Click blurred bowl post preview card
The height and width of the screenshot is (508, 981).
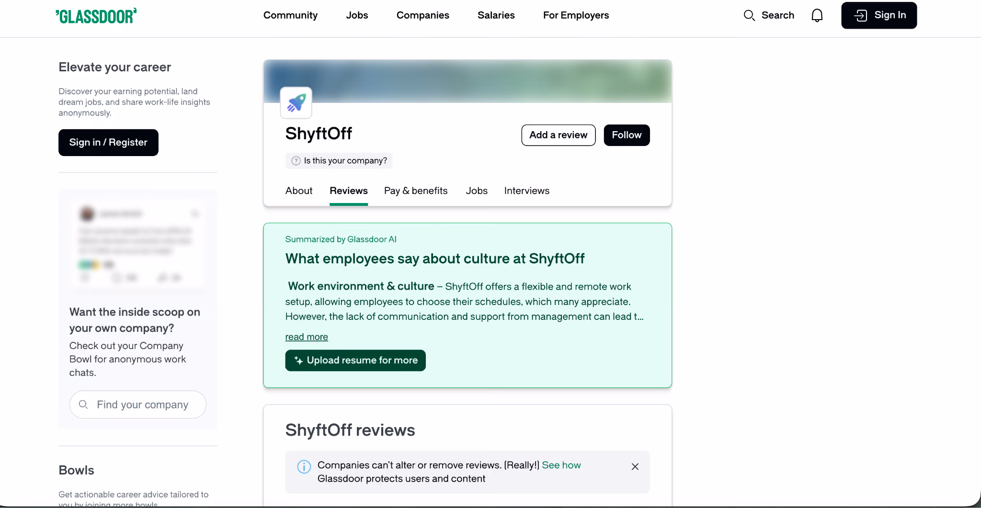coord(138,244)
